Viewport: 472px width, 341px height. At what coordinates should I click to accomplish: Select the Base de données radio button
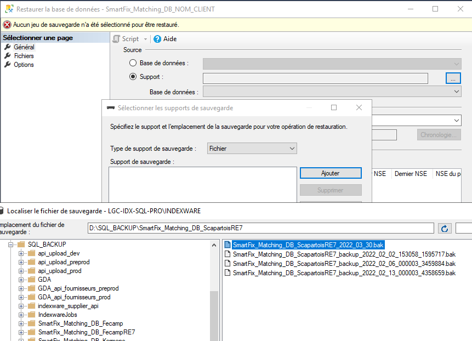132,62
